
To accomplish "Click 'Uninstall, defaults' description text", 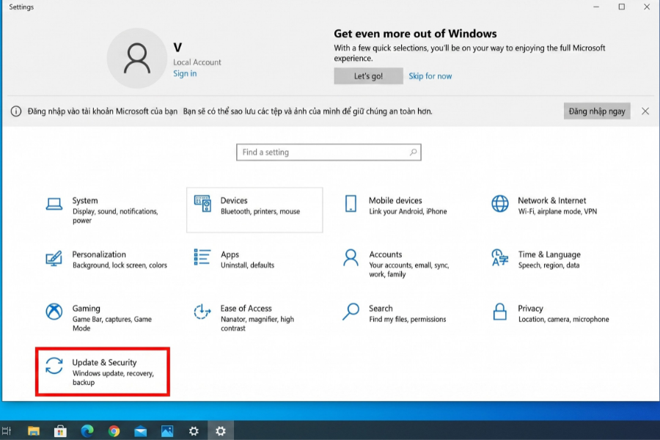I will coord(248,265).
